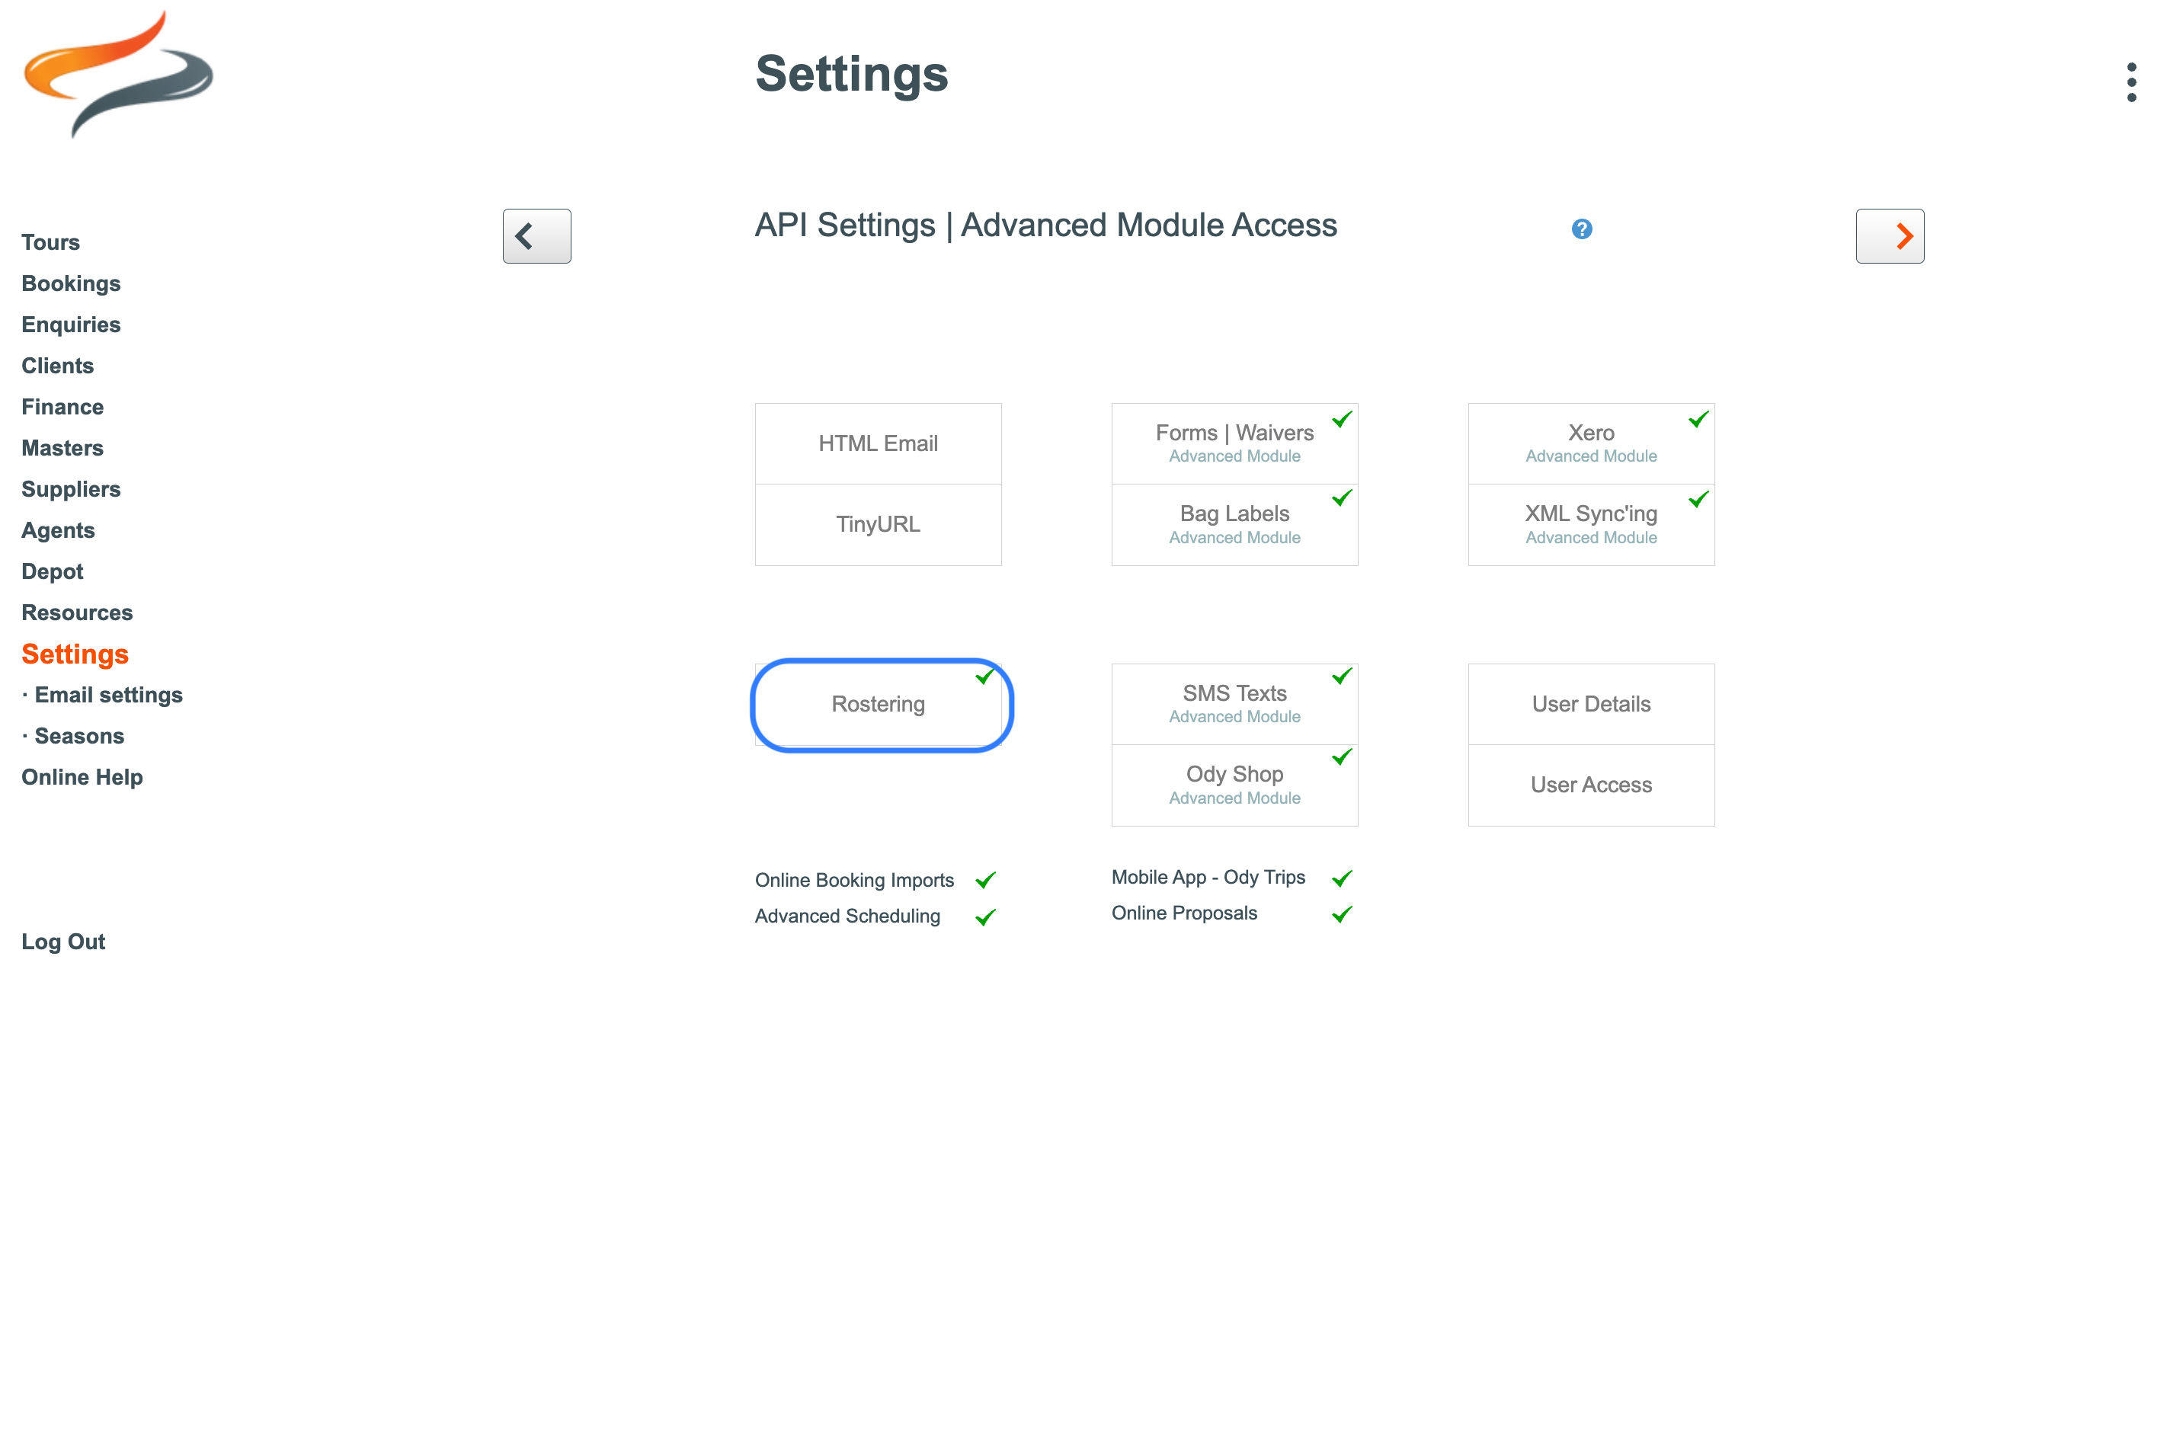This screenshot has height=1449, width=2167.
Task: Open the Rostering module tile
Action: [877, 704]
